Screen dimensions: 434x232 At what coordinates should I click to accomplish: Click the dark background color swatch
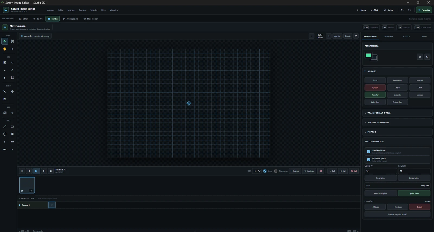pyautogui.click(x=375, y=58)
